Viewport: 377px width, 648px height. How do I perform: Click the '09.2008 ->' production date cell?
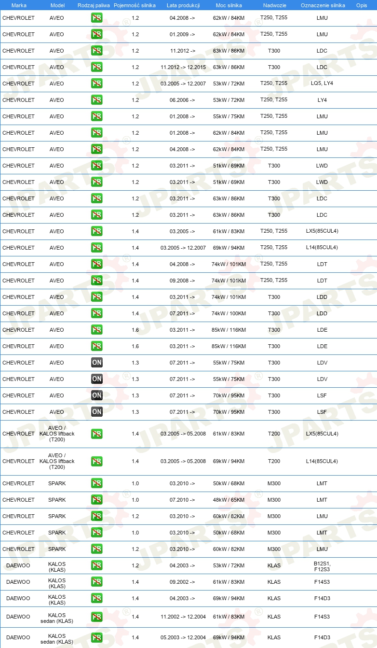pos(182,281)
